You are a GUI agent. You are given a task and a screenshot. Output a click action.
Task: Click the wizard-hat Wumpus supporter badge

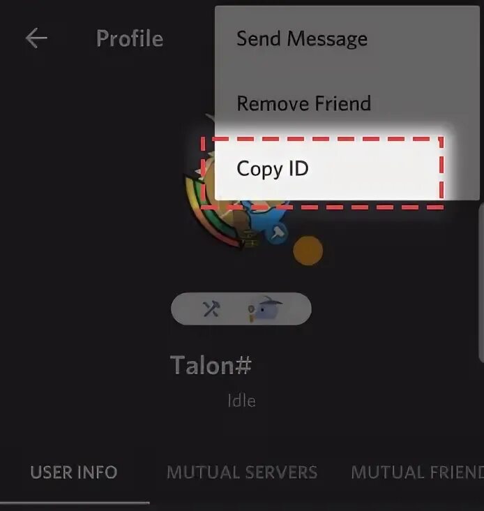pos(264,309)
